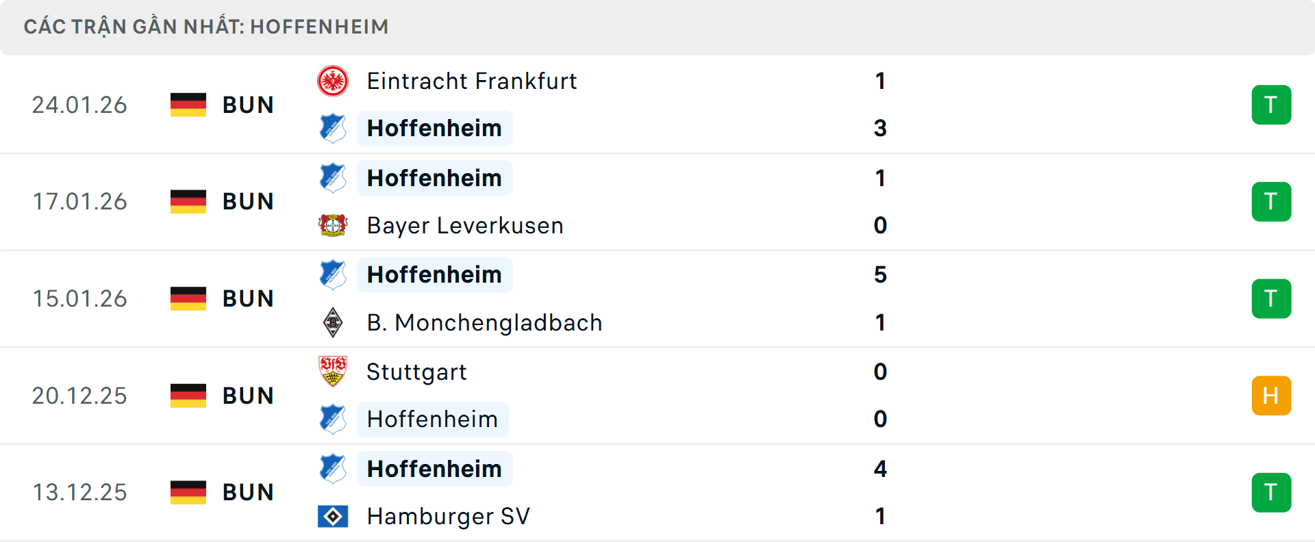Click the German flag beside the 13.12.25 match
This screenshot has height=542, width=1315.
click(x=188, y=492)
